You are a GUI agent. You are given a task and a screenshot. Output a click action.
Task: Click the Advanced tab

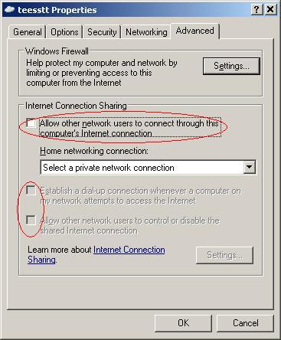pyautogui.click(x=195, y=31)
